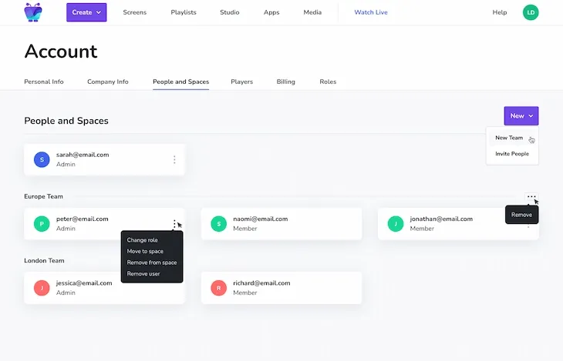
Task: Click the jessica@email.com email text
Action: (84, 283)
